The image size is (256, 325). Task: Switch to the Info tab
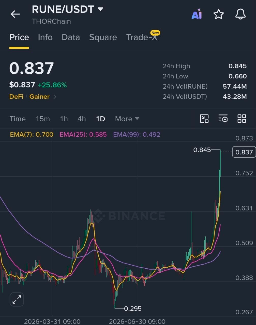[x=45, y=37]
